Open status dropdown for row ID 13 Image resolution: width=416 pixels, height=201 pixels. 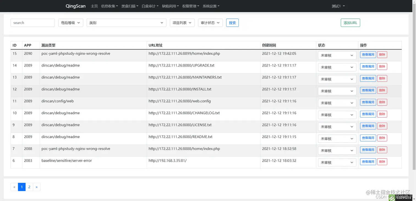337,79
